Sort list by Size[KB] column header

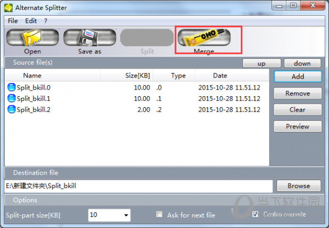click(127, 75)
